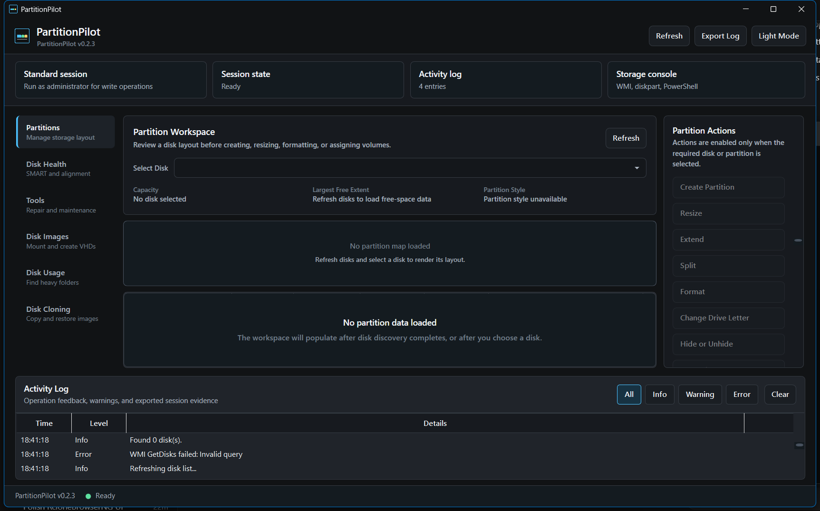Click the Extend partition action
The width and height of the screenshot is (820, 511).
(x=728, y=240)
